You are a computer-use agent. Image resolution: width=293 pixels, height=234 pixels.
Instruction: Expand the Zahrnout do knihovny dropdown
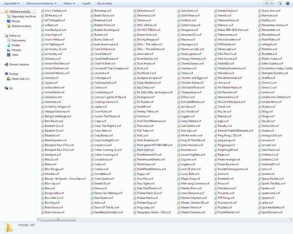pos(42,3)
